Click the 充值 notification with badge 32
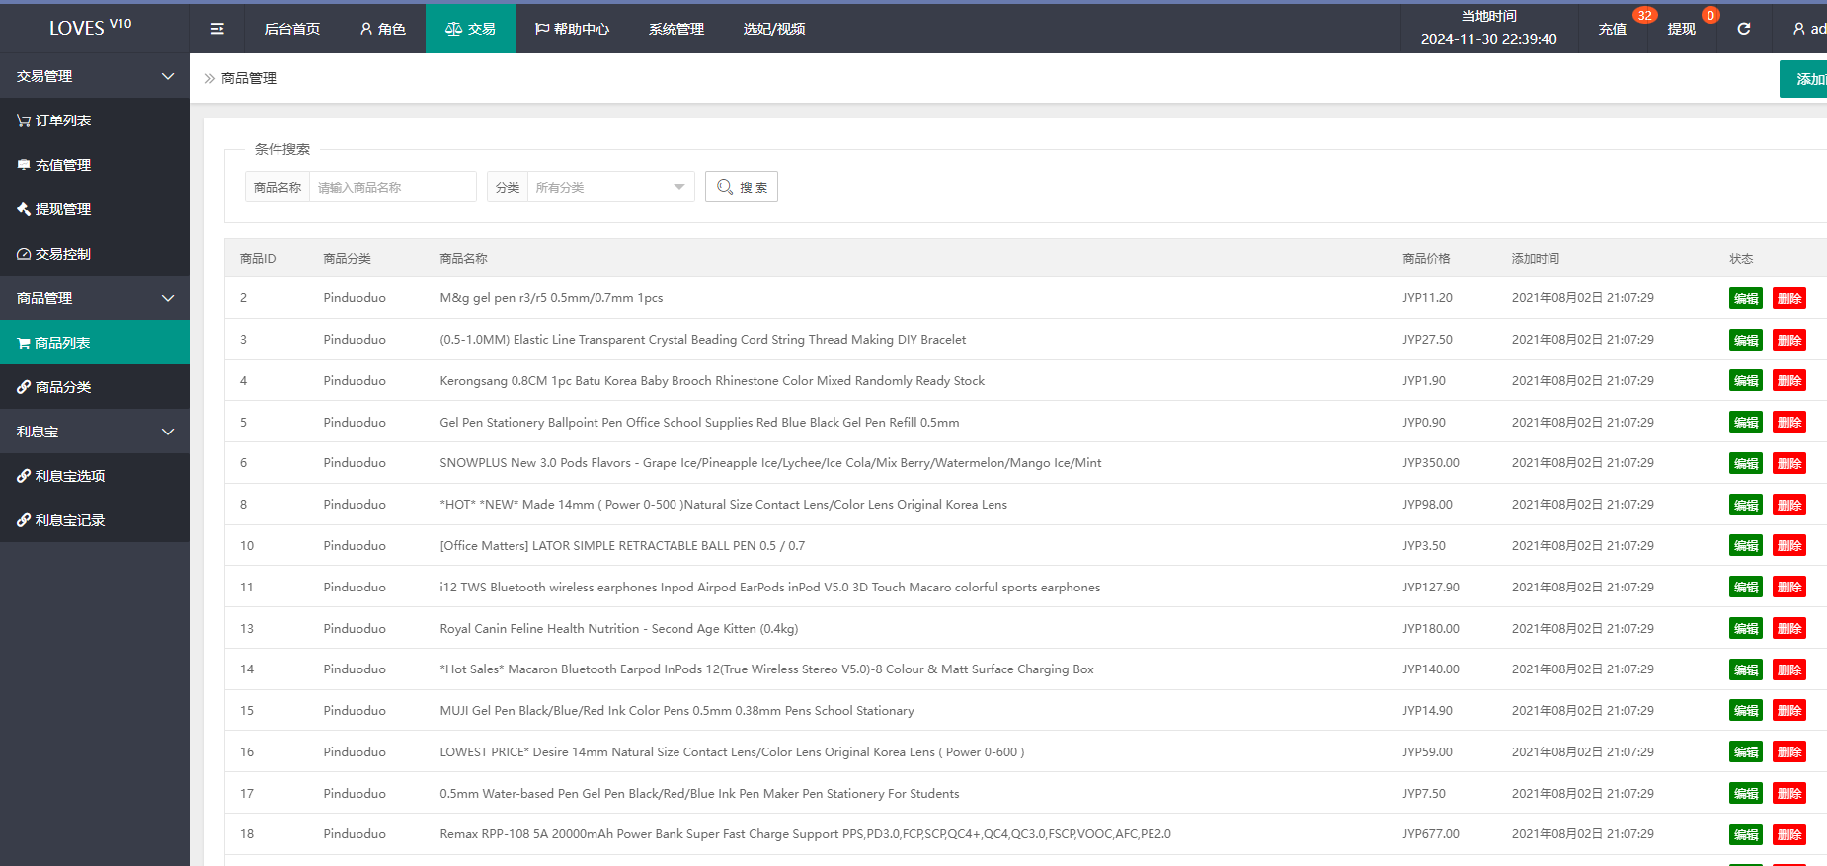This screenshot has height=866, width=1827. 1613,29
